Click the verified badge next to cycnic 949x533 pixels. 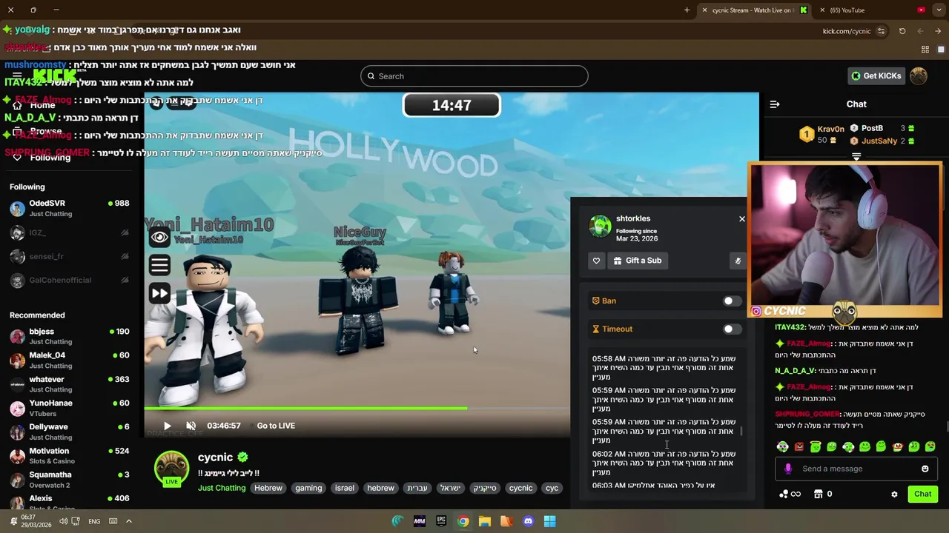pos(243,457)
